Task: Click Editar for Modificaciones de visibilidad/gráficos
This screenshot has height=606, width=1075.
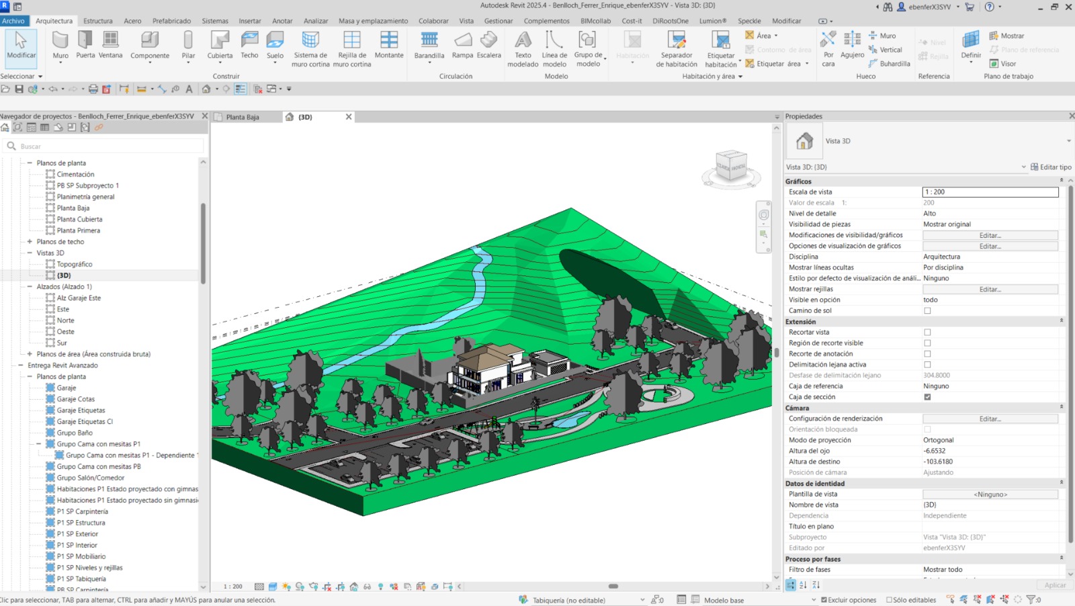Action: [990, 235]
